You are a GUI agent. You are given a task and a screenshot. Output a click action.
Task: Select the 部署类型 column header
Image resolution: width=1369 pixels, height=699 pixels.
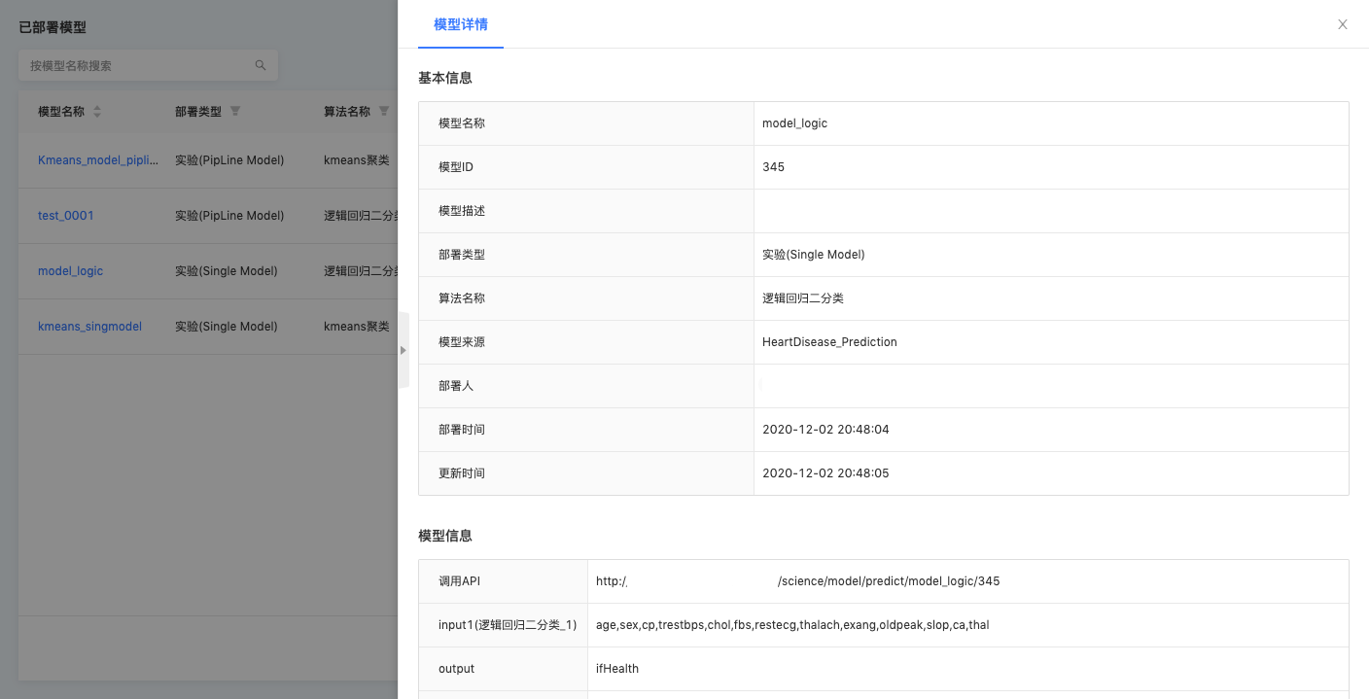(x=198, y=111)
